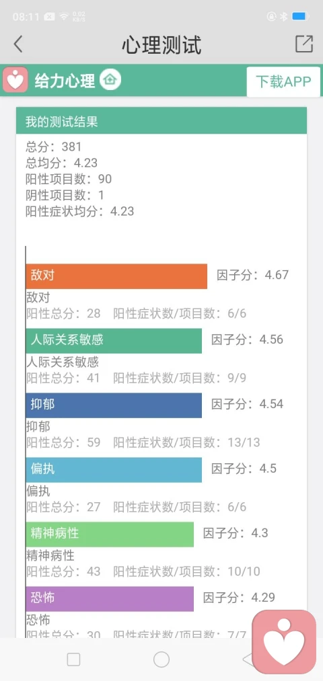This screenshot has height=681, width=323.
Task: Open the share icon at top right
Action: coord(304,44)
